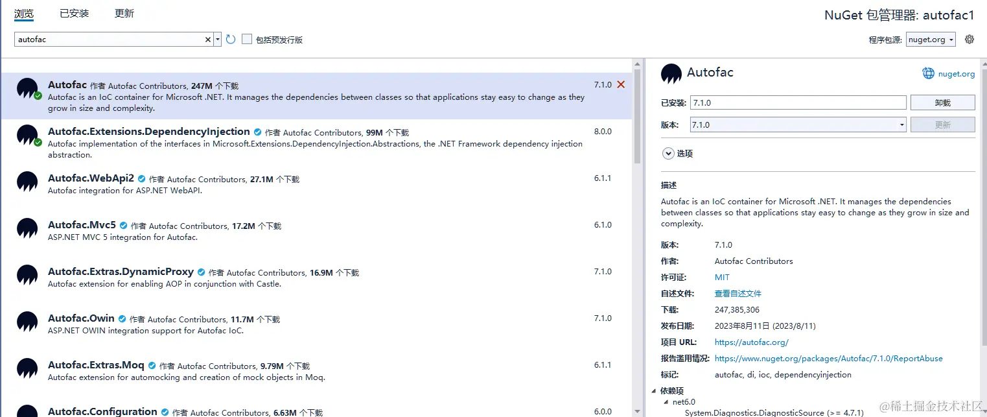Expand the 选项 options section

tap(668, 154)
